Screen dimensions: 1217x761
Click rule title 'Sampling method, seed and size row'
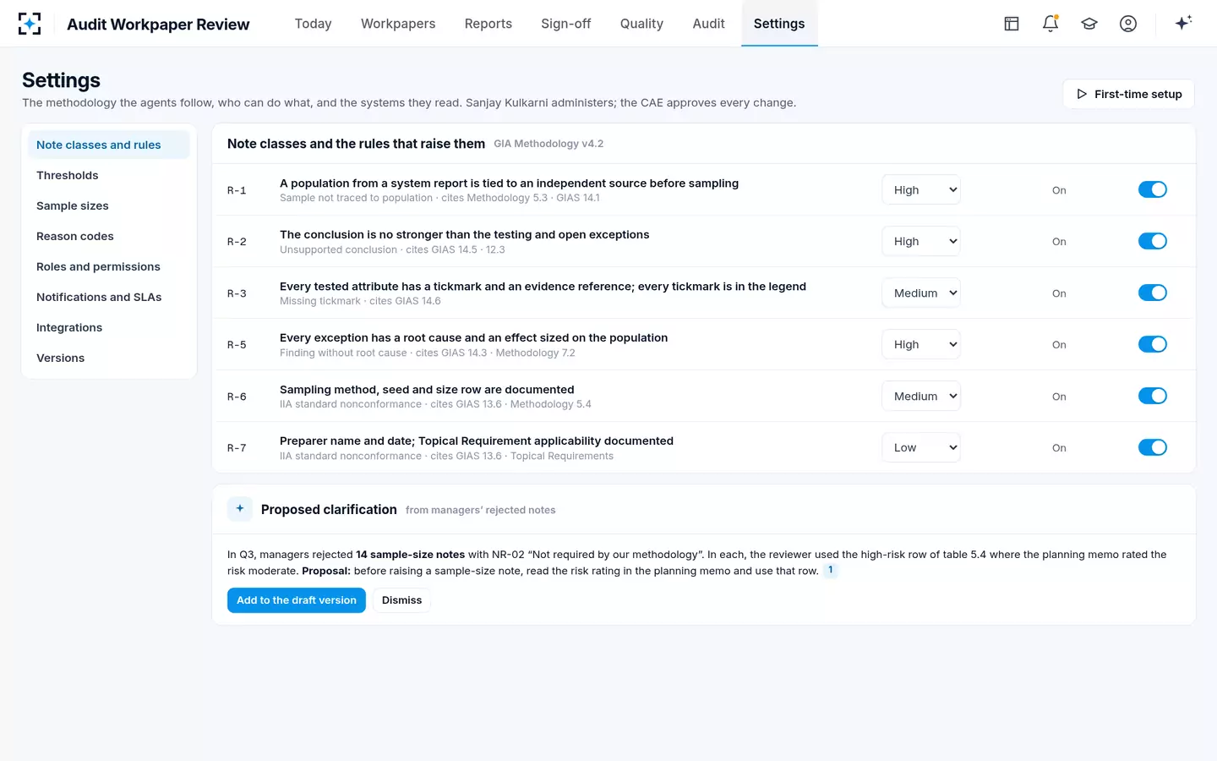click(x=427, y=389)
